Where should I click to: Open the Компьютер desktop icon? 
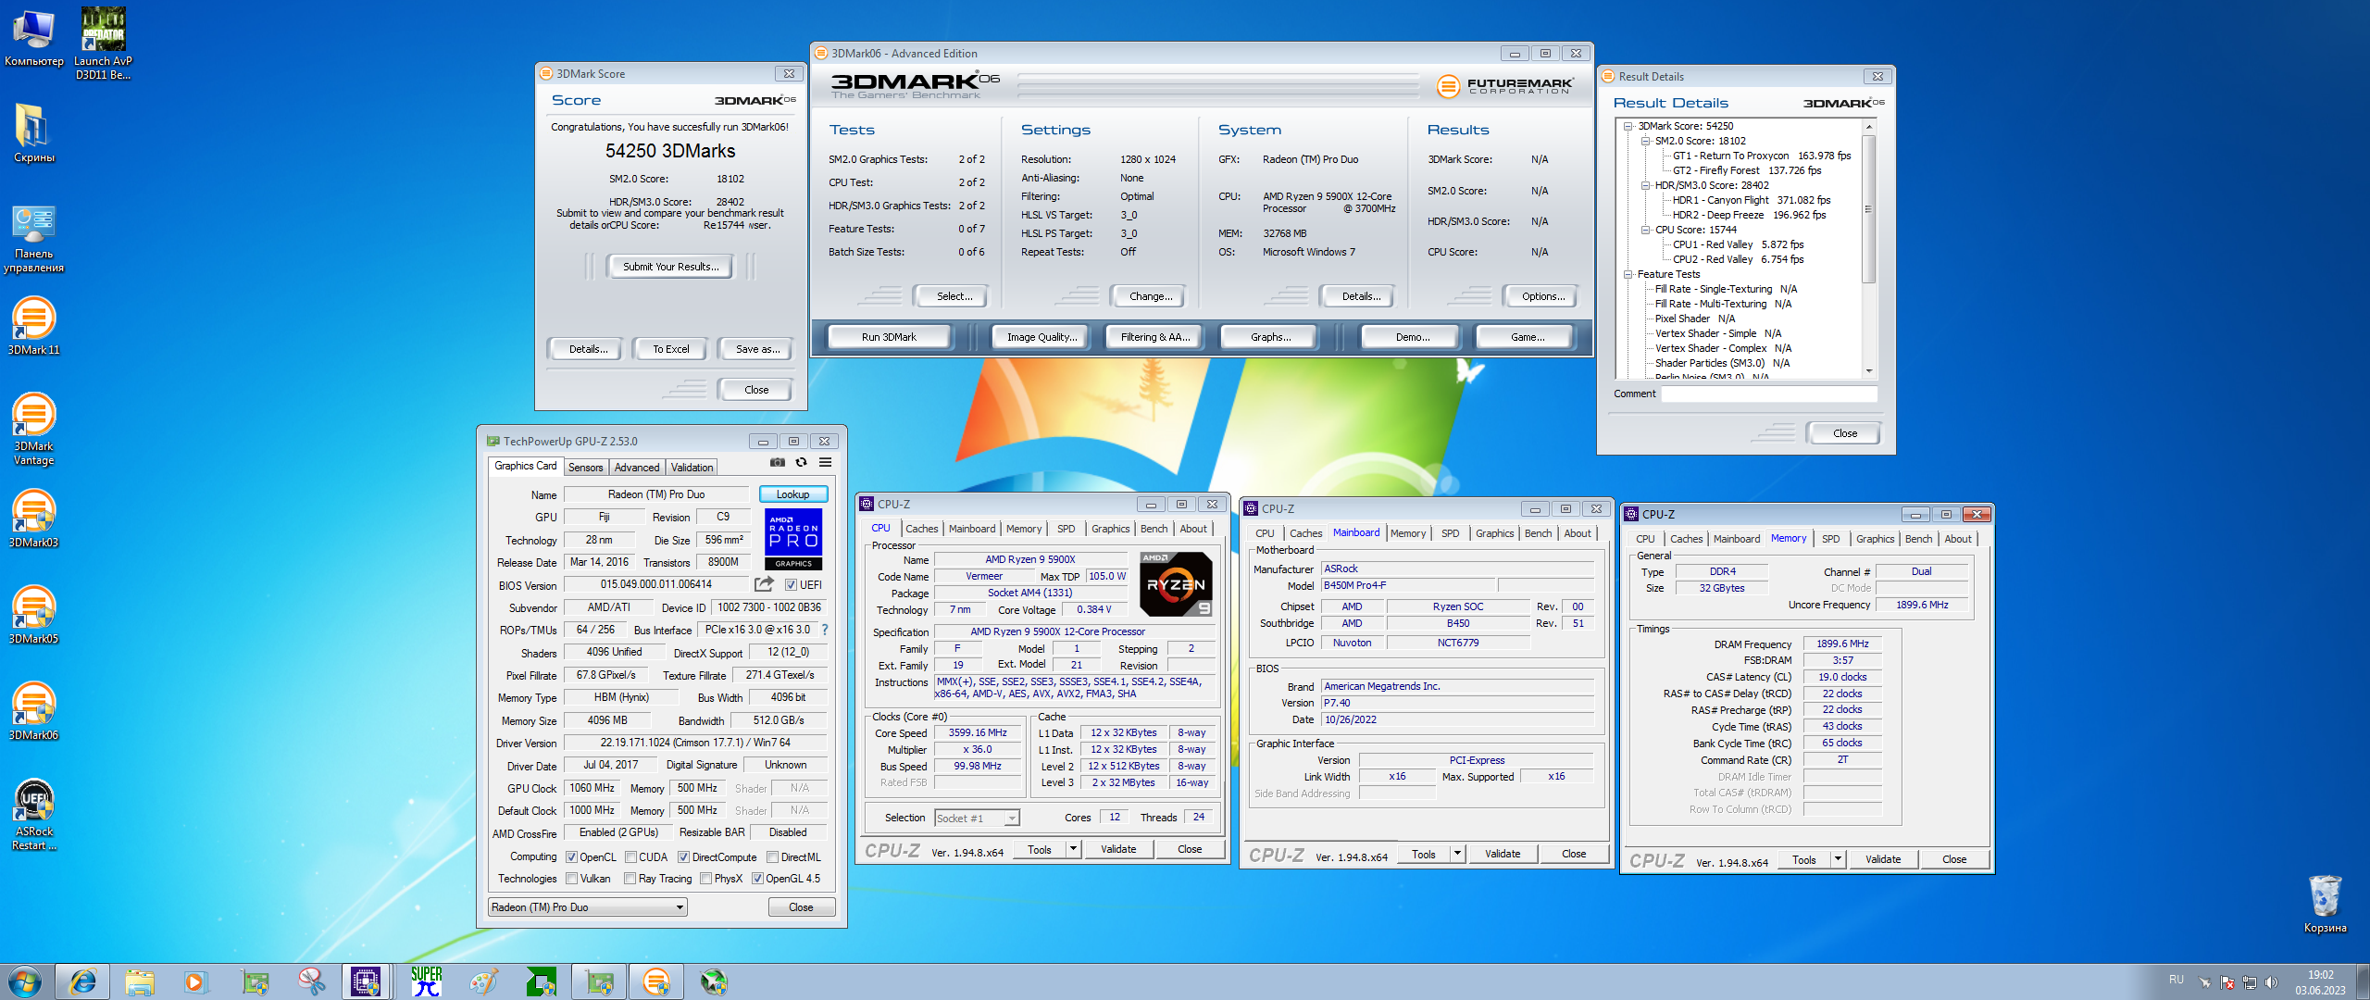coord(34,37)
